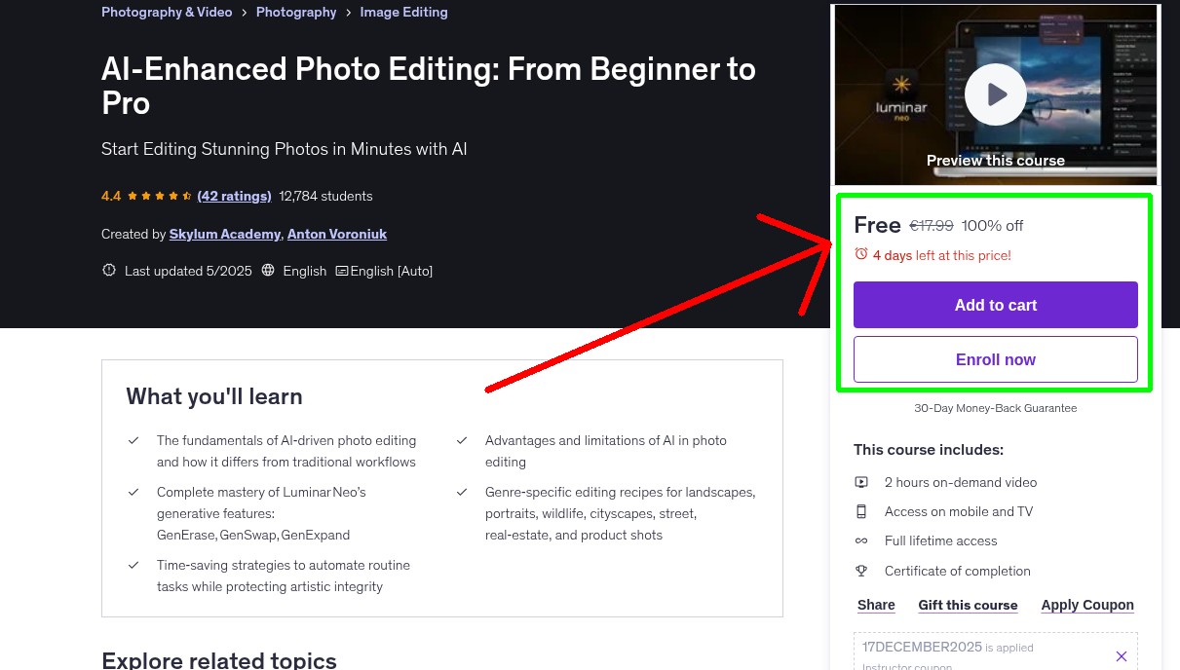Screen dimensions: 1180x670
Task: Click the on-demand video play icon
Action: (861, 482)
